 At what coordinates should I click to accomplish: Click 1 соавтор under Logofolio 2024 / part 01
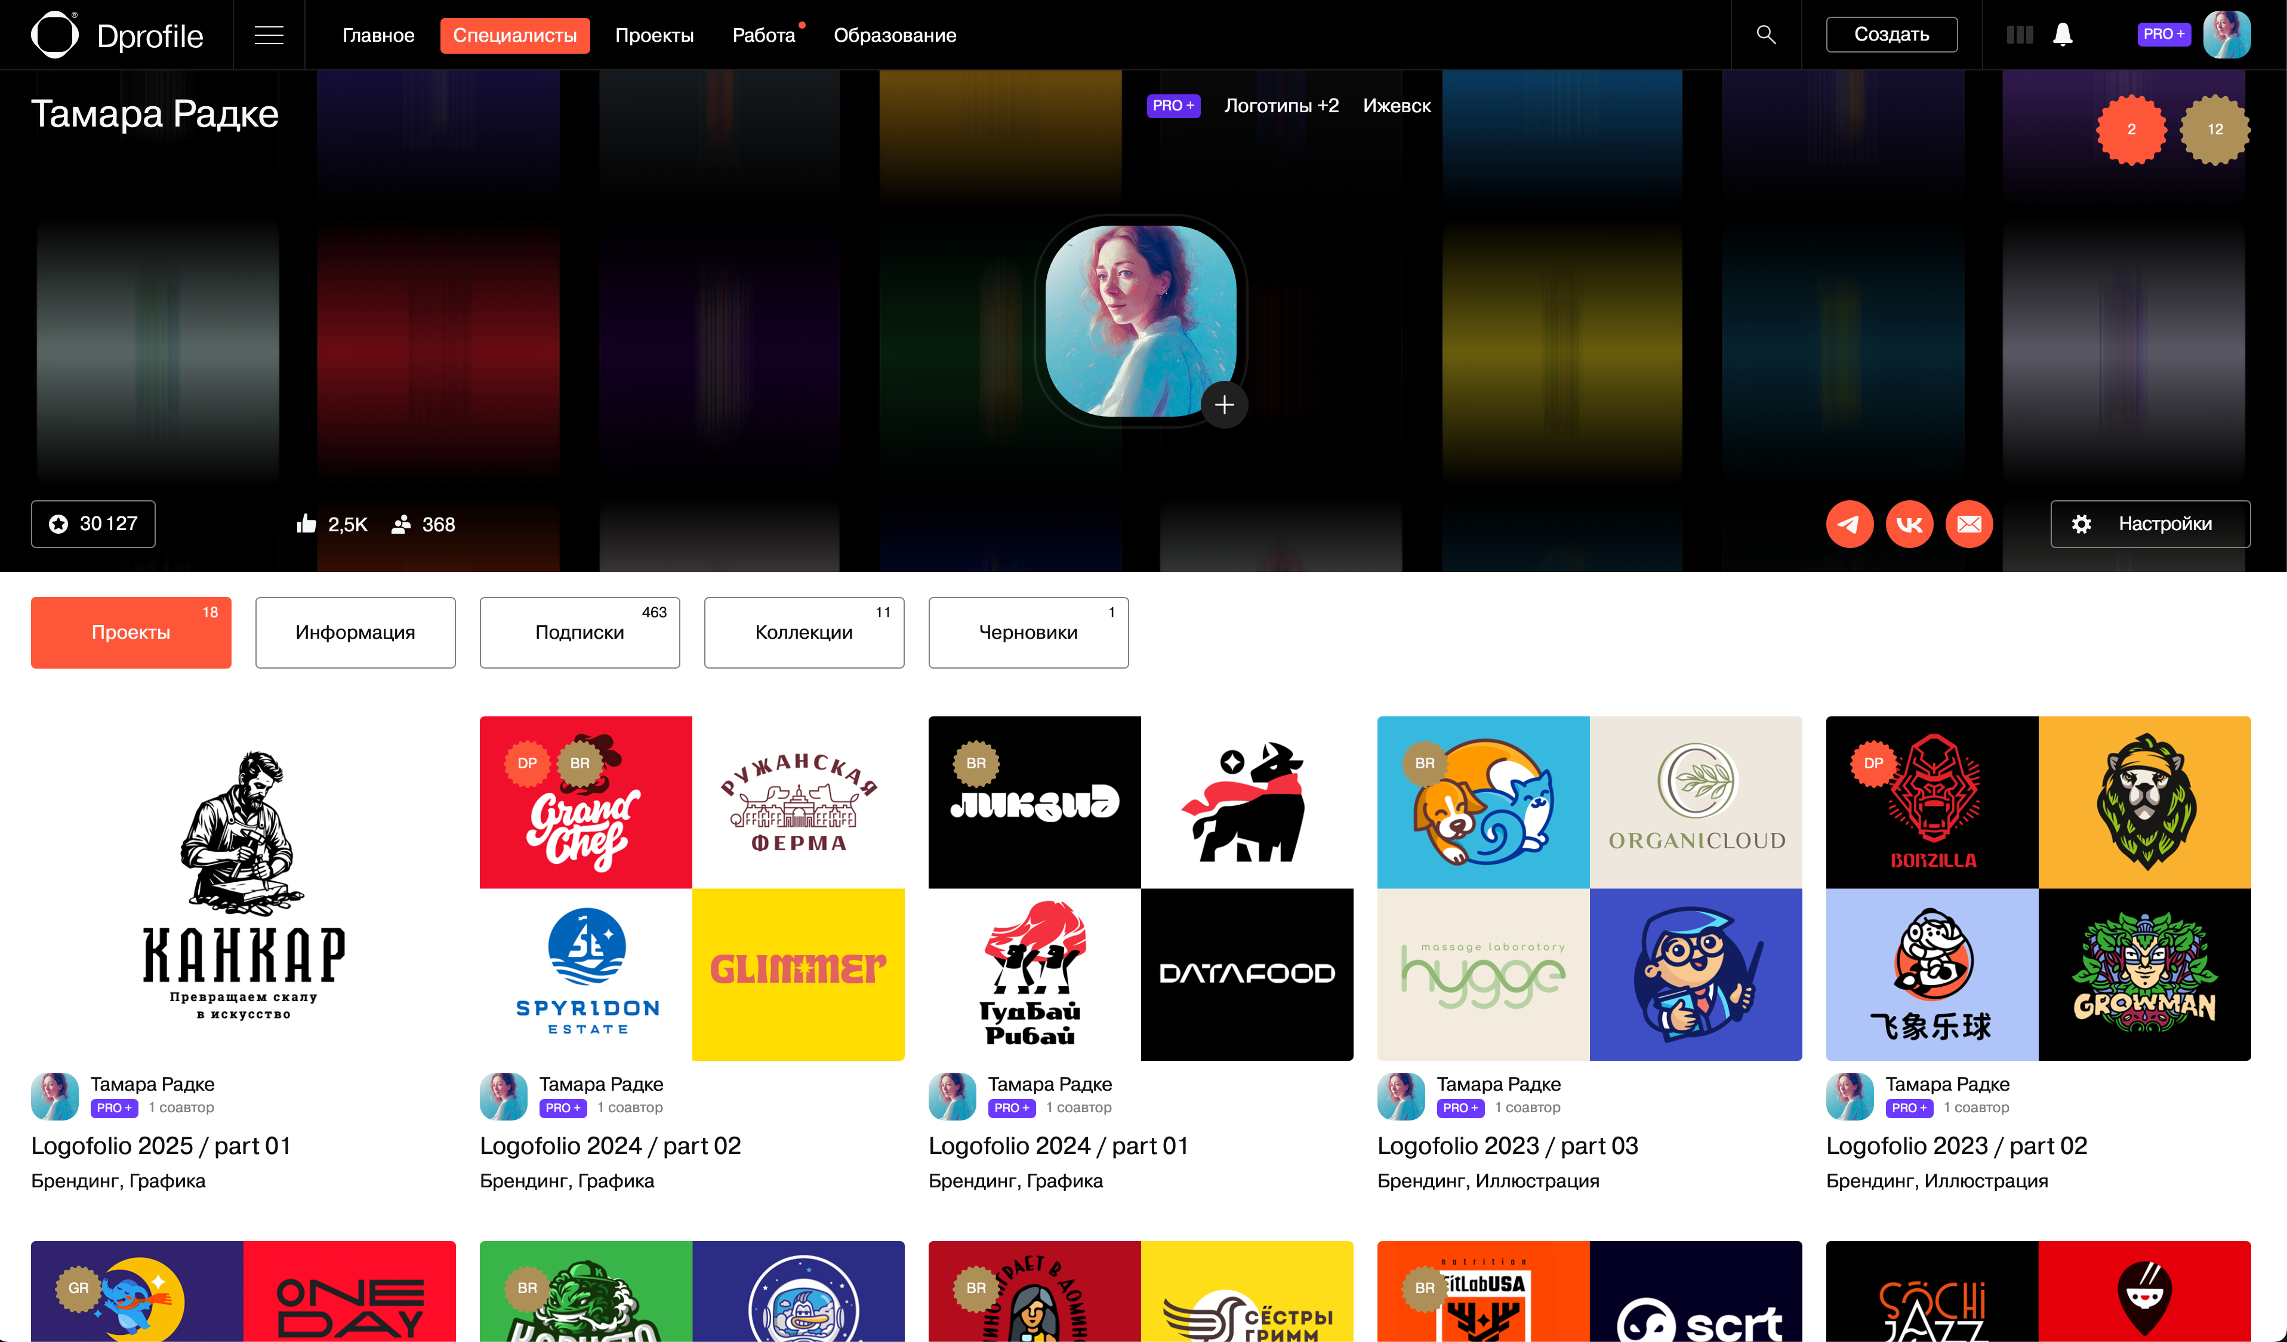1078,1108
